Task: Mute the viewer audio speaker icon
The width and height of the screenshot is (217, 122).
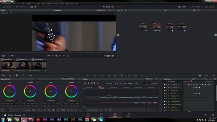Action: pyautogui.click(x=12, y=56)
